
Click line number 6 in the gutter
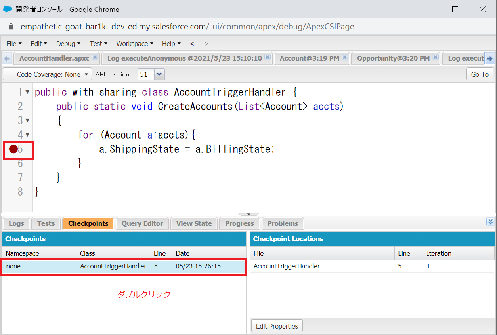20,163
